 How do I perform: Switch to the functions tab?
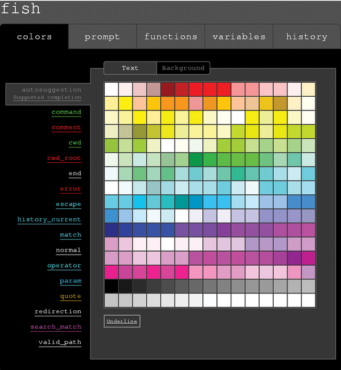(171, 36)
